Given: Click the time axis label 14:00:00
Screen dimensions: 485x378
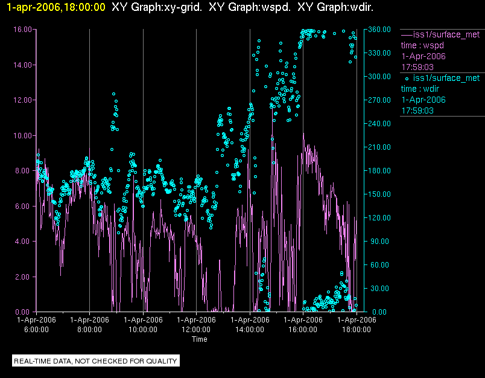Looking at the screenshot, I should (x=250, y=330).
